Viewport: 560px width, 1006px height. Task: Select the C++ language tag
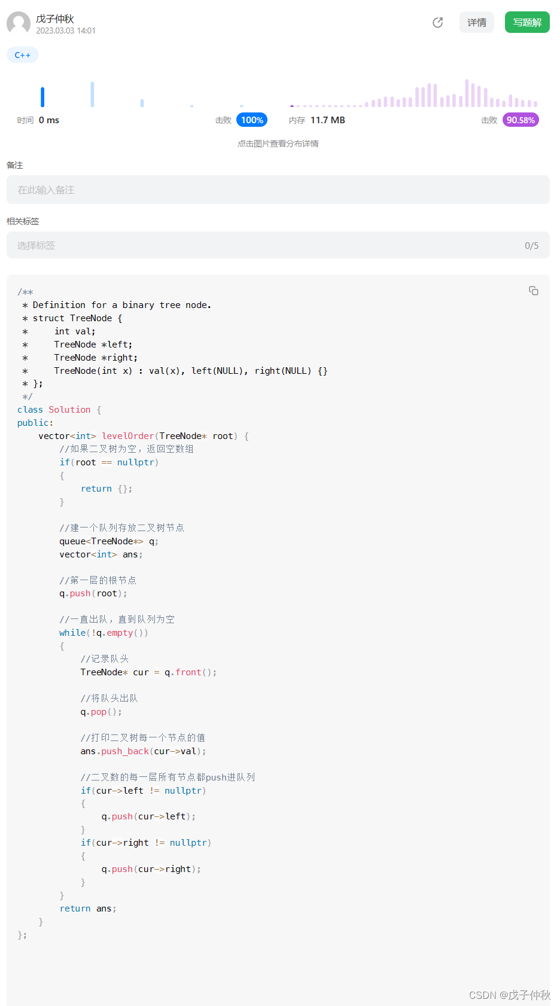tap(23, 55)
